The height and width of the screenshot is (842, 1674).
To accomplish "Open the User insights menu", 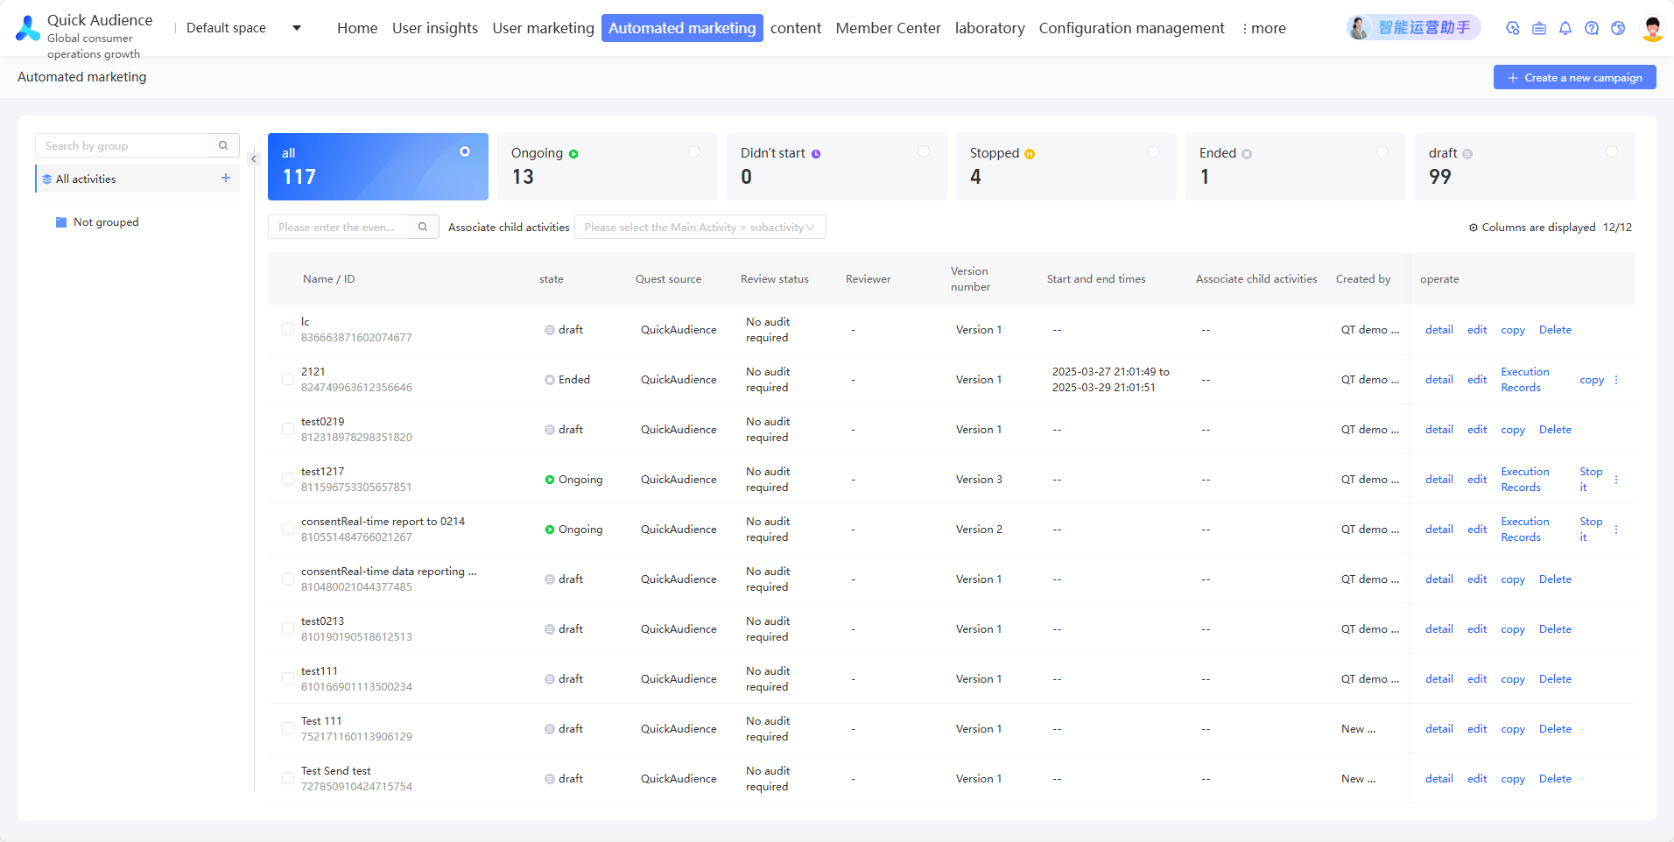I will click(x=435, y=28).
